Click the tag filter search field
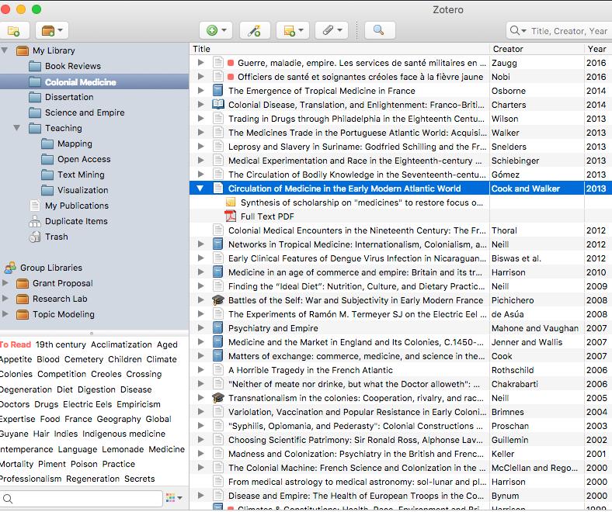The width and height of the screenshot is (612, 512). (82, 498)
